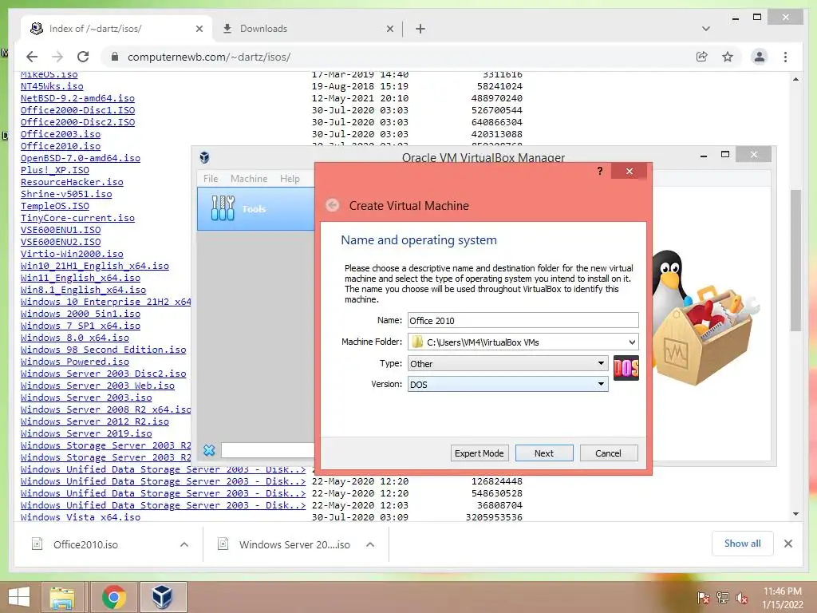Open the Help menu in VirtualBox Manager
817x613 pixels.
(290, 178)
